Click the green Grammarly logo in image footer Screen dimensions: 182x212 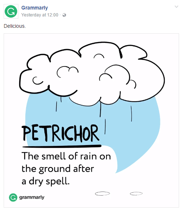coord(13,197)
